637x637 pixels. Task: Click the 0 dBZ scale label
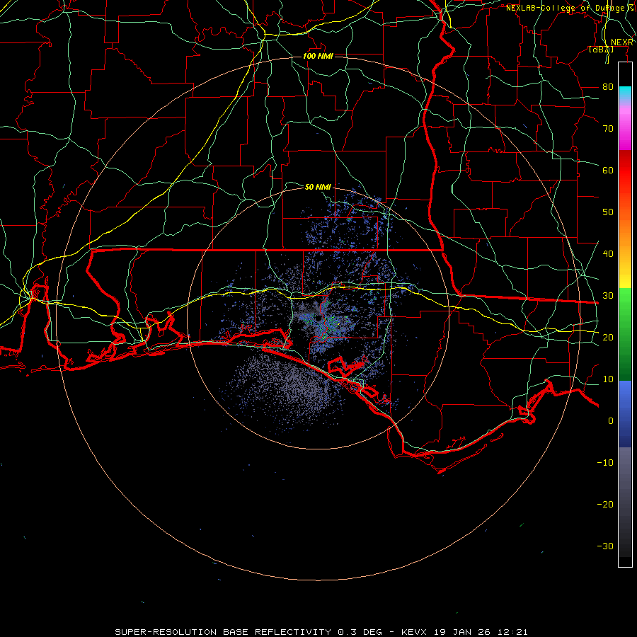(611, 421)
